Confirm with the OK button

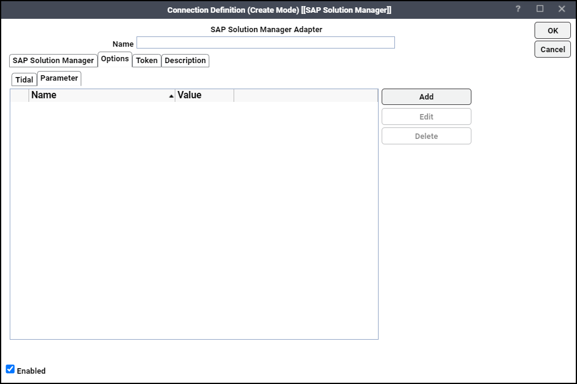tap(552, 30)
